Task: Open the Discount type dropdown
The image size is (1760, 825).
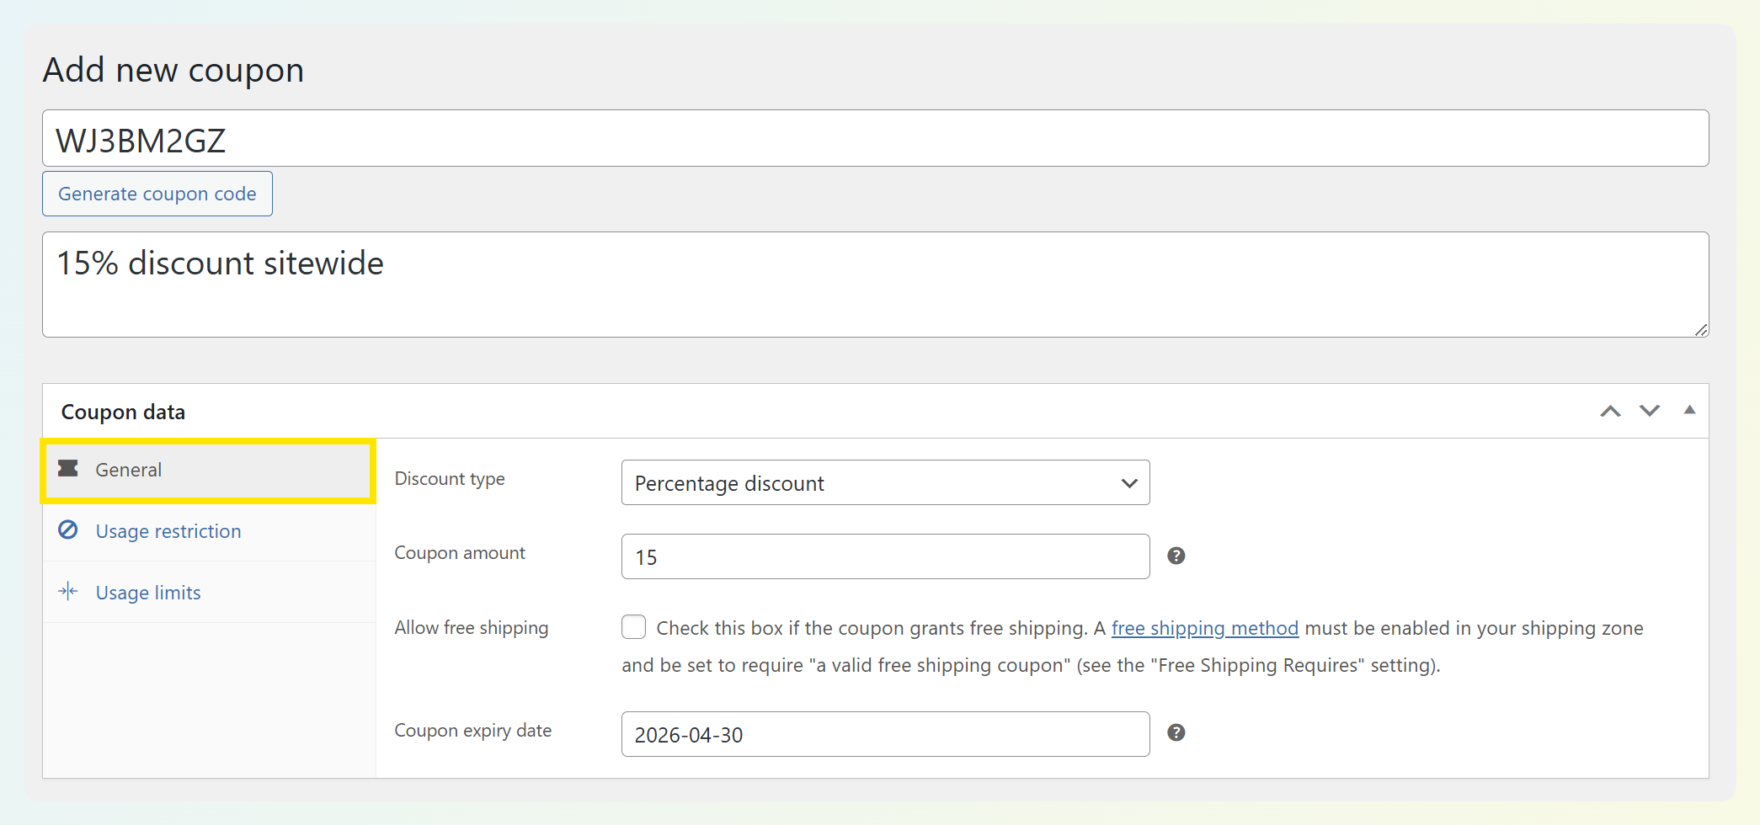Action: tap(885, 482)
